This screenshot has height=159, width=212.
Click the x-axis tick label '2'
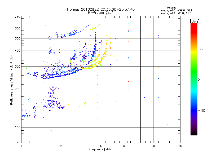tap(61, 146)
